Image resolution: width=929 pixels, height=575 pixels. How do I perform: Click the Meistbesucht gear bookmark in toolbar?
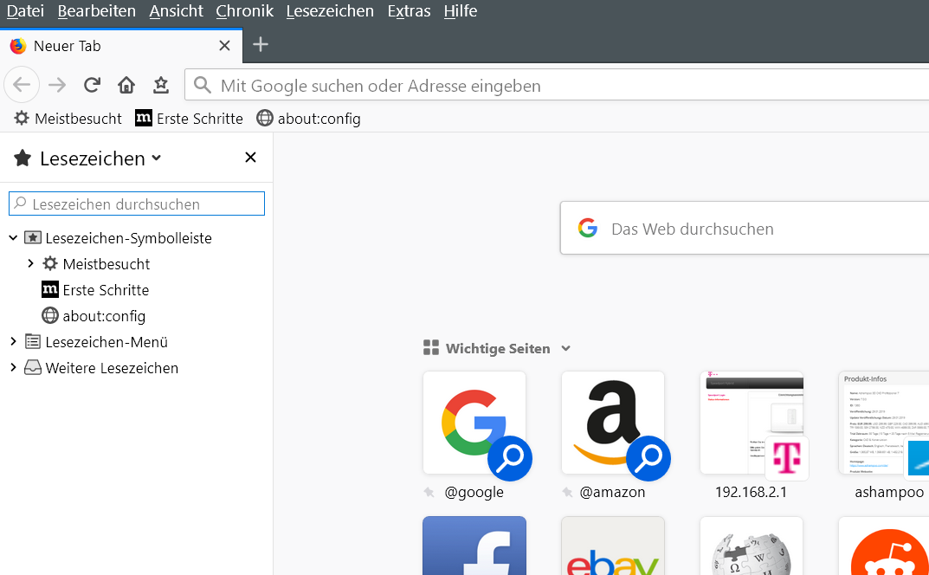(68, 119)
